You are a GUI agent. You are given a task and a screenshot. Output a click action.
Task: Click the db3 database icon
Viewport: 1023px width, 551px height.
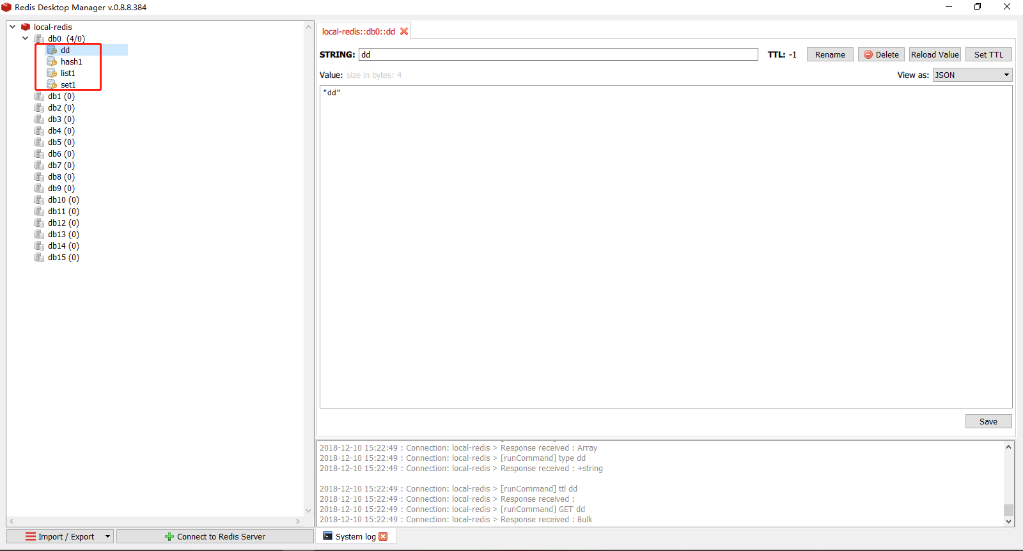39,120
